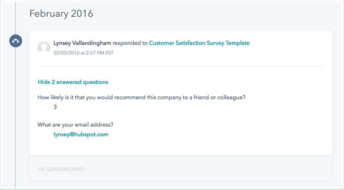
Task: Click Lynsey's gray avatar placeholder
Action: (x=44, y=47)
